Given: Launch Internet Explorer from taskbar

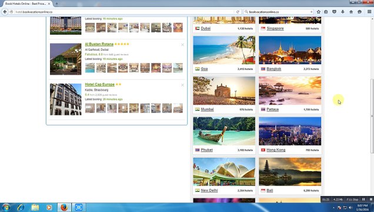Looking at the screenshot, I should pyautogui.click(x=21, y=207).
